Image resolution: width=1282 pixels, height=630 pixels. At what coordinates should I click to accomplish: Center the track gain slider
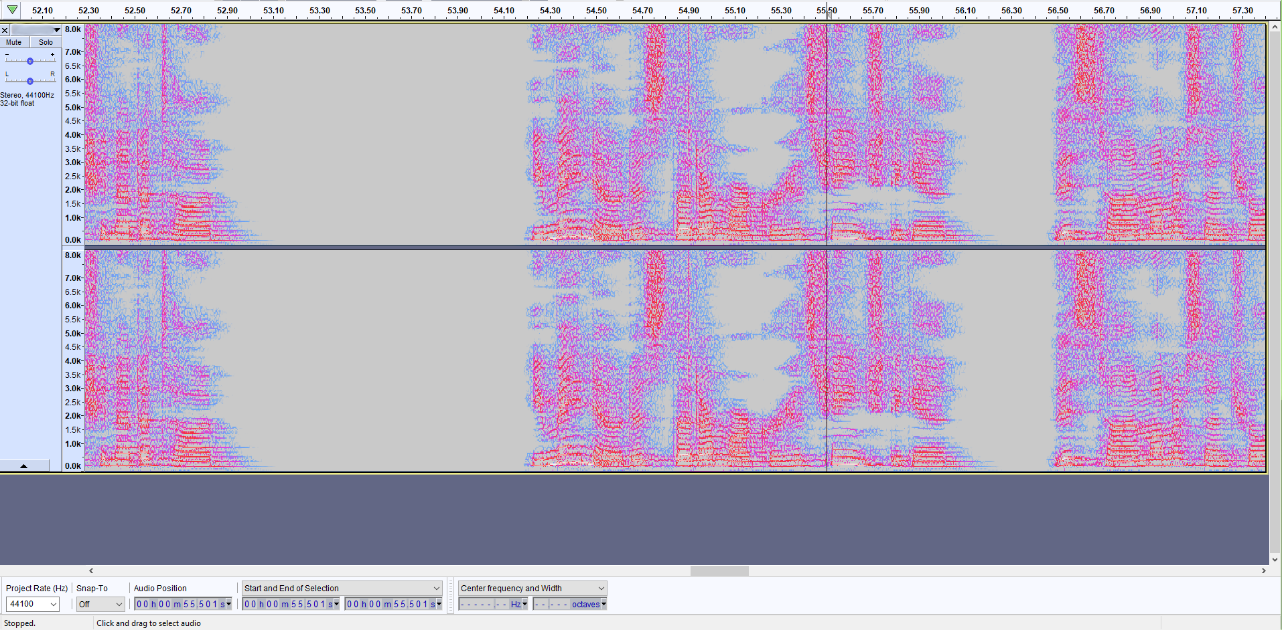click(x=31, y=60)
